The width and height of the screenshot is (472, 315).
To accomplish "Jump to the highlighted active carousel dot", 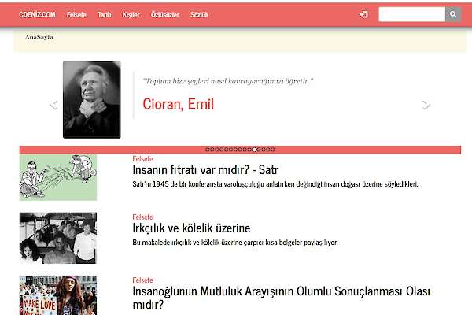I will tap(254, 149).
